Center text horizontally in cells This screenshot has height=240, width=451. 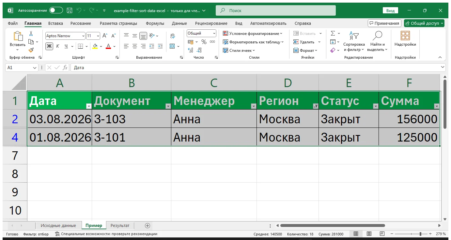pos(135,46)
